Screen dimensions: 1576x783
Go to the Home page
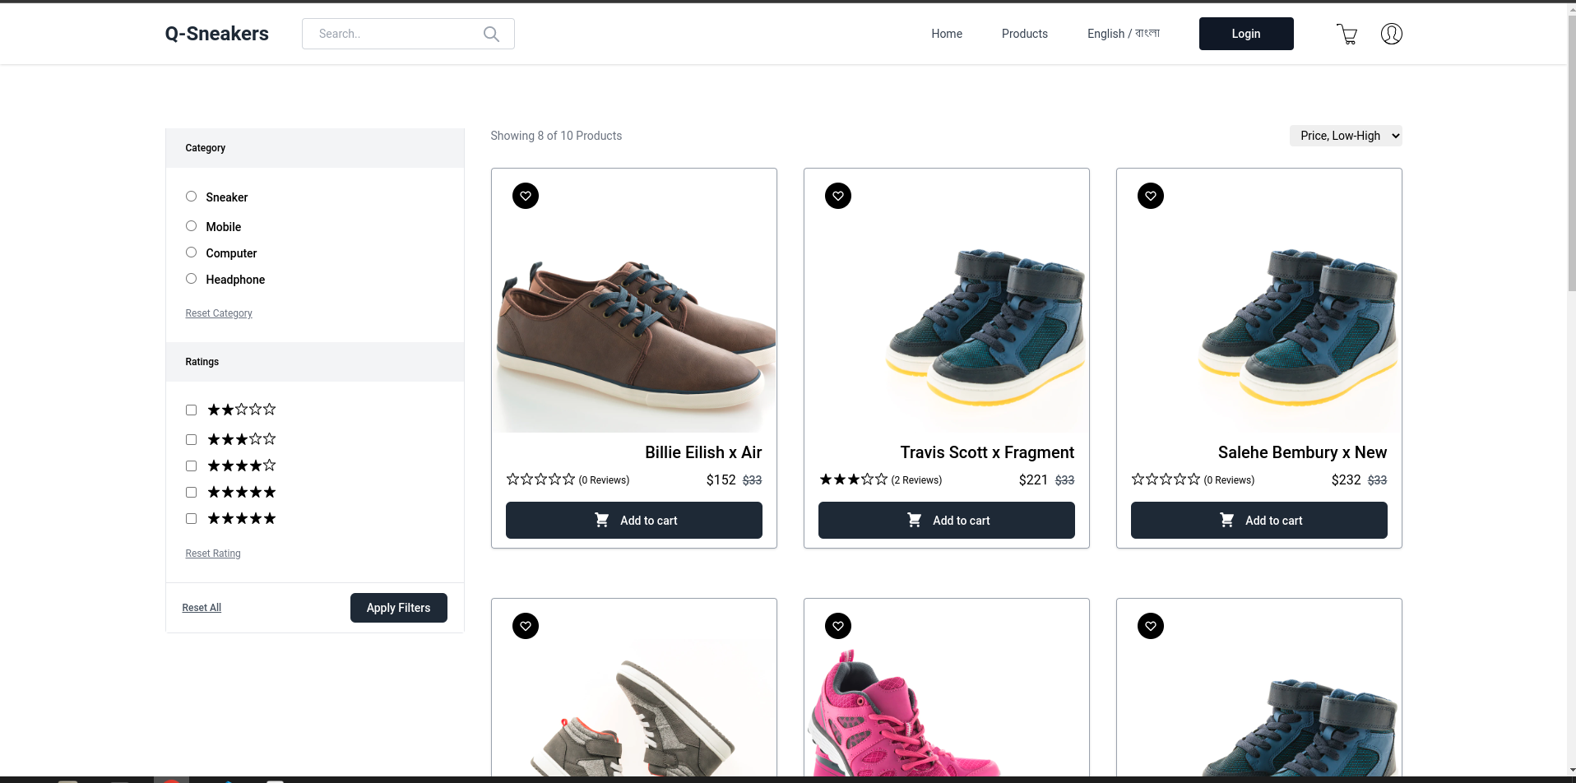[x=947, y=34]
